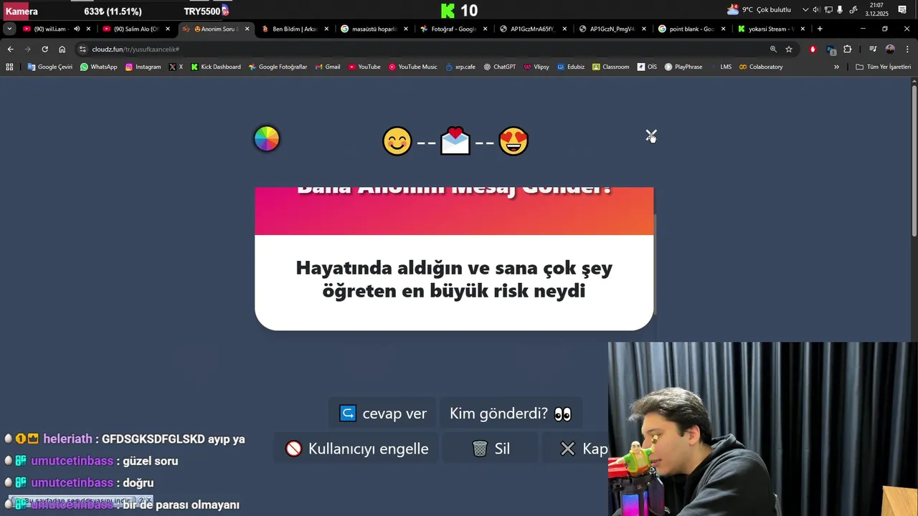Image resolution: width=918 pixels, height=516 pixels.
Task: Reload the cloudz.fun page
Action: (44, 49)
